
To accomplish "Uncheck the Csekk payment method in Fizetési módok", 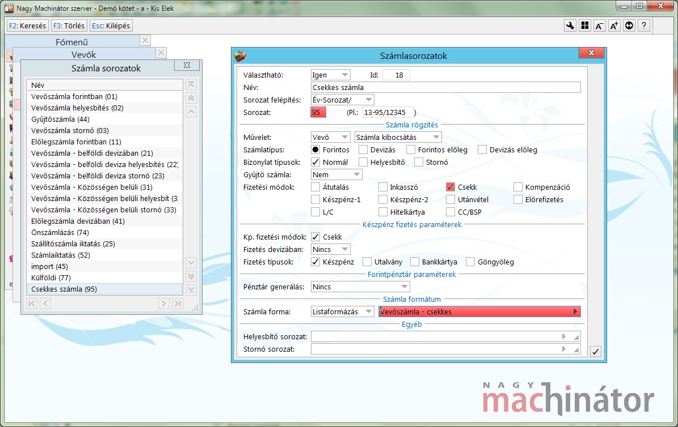I will pyautogui.click(x=450, y=187).
